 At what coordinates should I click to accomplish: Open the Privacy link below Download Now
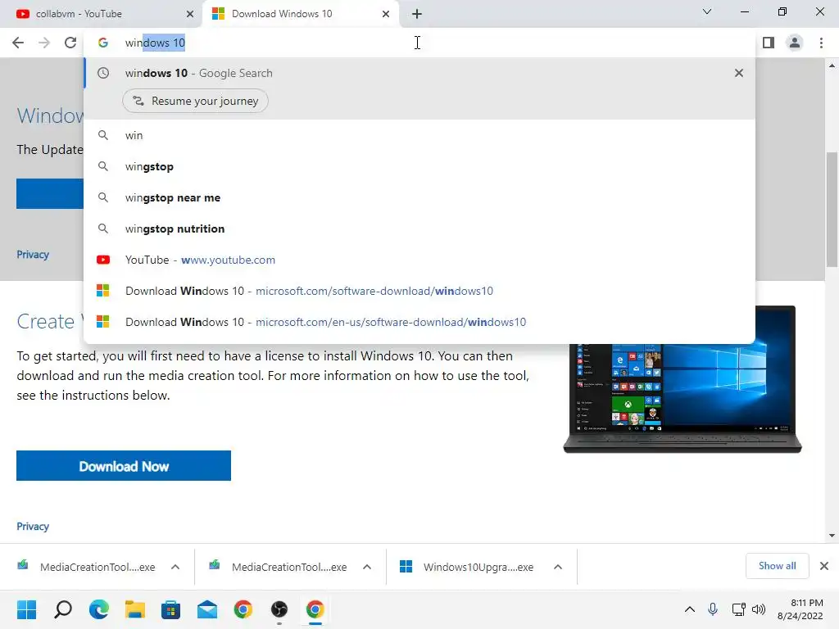coord(33,527)
